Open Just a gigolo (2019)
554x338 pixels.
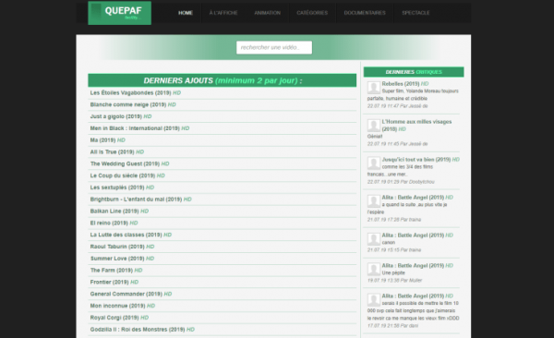[x=121, y=116]
